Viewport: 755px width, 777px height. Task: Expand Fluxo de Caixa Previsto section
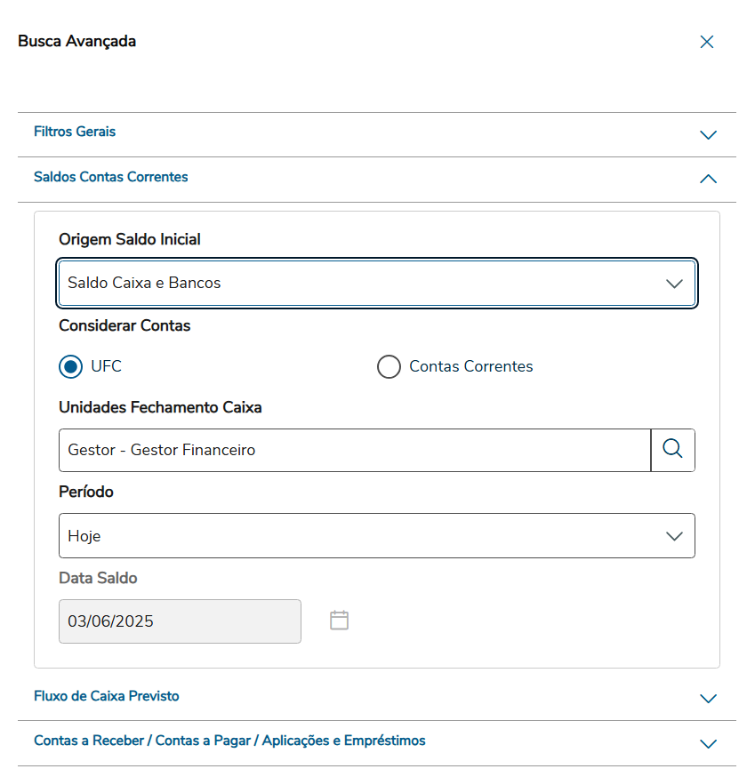click(x=107, y=696)
